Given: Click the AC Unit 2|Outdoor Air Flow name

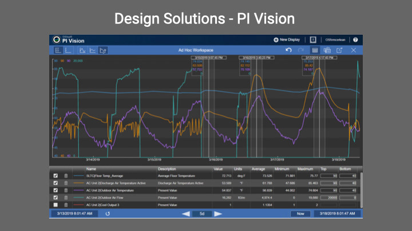Looking at the screenshot, I should (x=105, y=198).
